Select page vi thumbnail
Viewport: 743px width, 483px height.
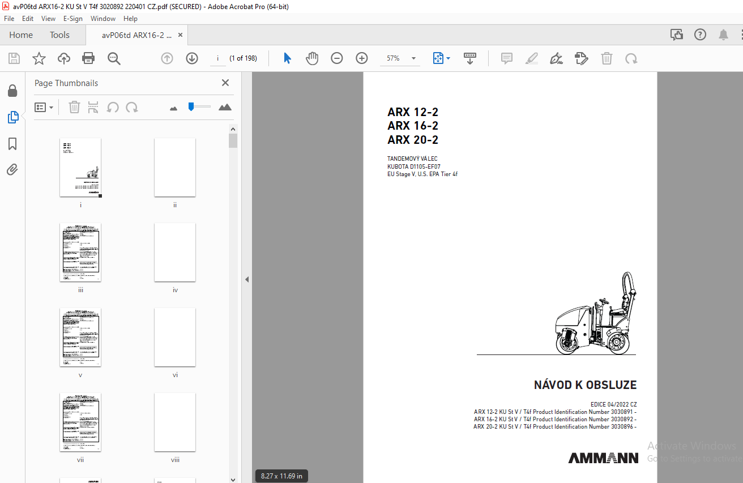click(175, 337)
